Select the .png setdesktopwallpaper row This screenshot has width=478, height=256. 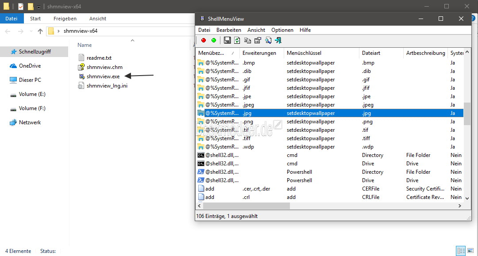330,122
